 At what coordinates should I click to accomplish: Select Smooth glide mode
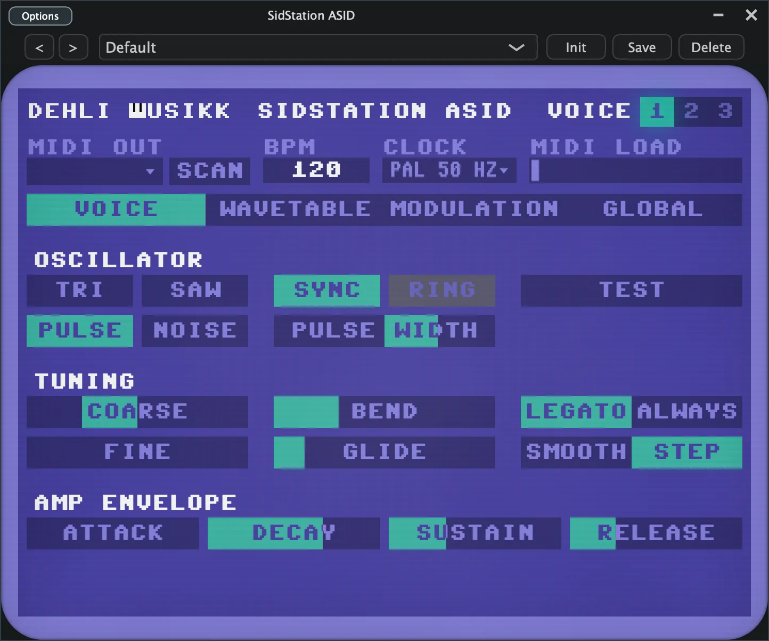[576, 452]
